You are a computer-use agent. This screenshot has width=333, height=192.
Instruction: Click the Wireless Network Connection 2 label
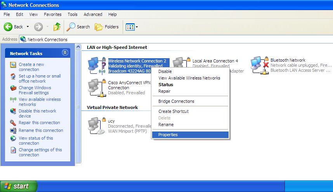[x=137, y=61]
